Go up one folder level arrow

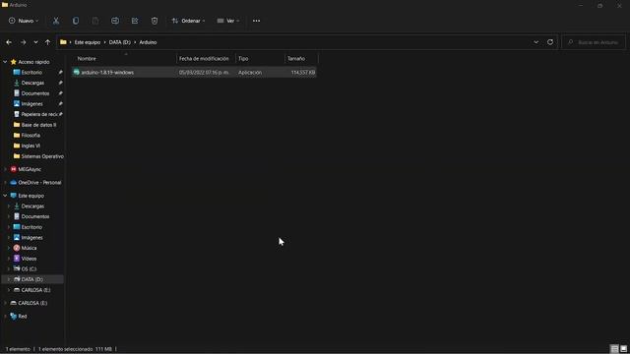[x=48, y=42]
